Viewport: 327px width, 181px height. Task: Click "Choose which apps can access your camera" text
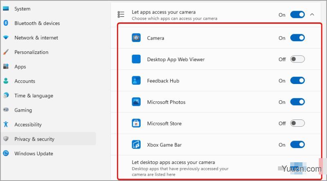pyautogui.click(x=175, y=18)
